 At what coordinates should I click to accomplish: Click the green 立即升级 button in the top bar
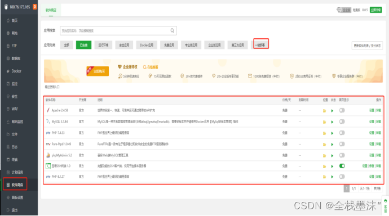pyautogui.click(x=375, y=10)
